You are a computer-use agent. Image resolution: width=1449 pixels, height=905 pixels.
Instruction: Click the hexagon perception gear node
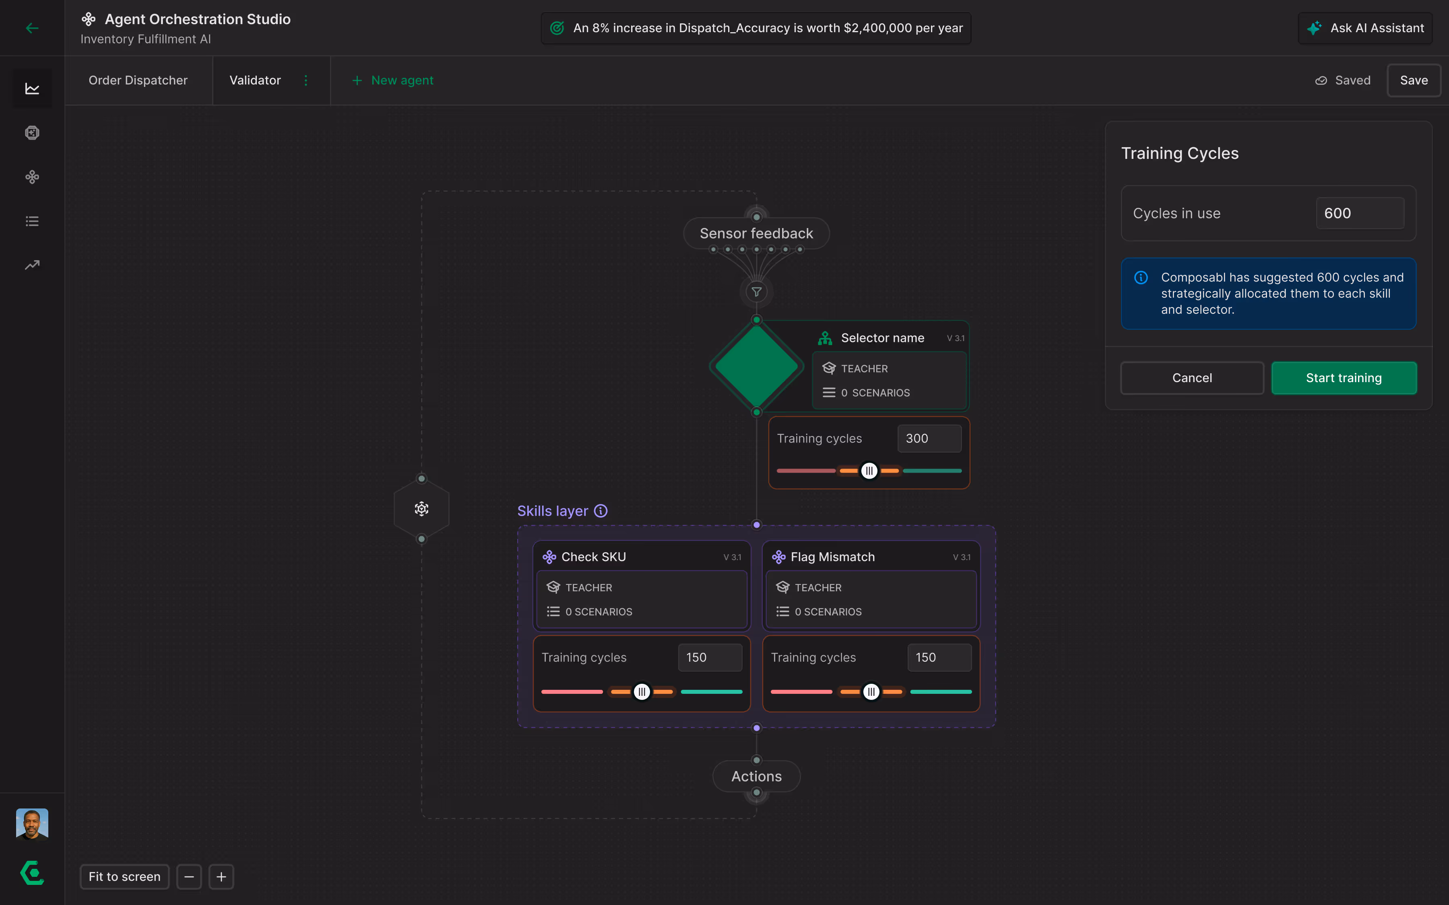point(421,509)
